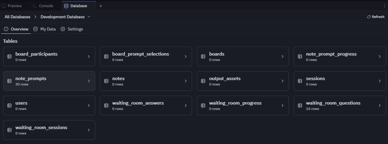The height and width of the screenshot is (144, 388).
Task: Add a new tab with plus icon
Action: pos(101,6)
